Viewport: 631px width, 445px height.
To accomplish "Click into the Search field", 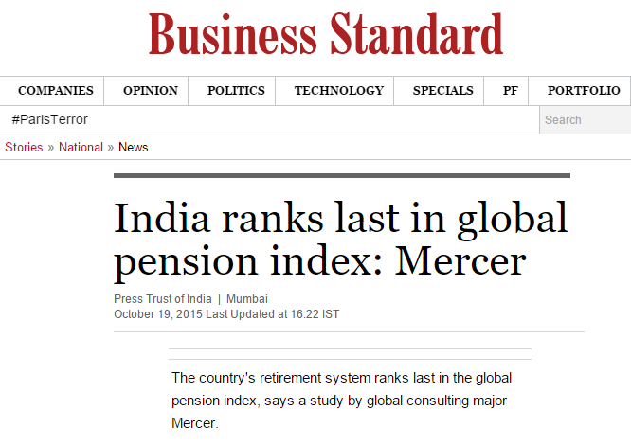I will coord(586,120).
